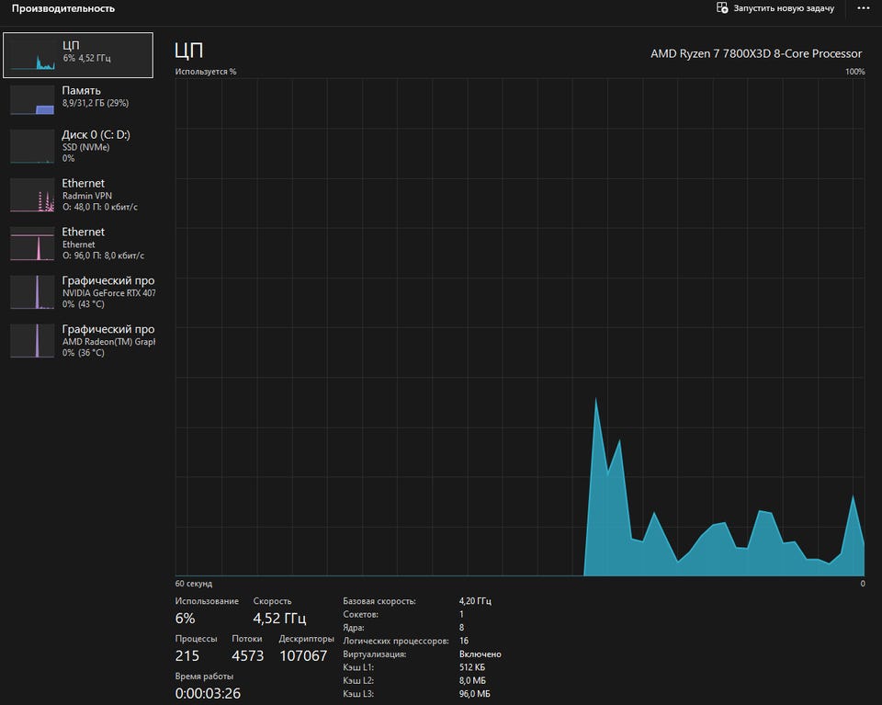Click the Память mini graph icon
The width and height of the screenshot is (882, 705).
point(33,99)
